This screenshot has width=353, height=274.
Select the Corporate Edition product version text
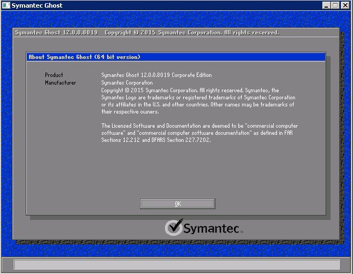156,75
